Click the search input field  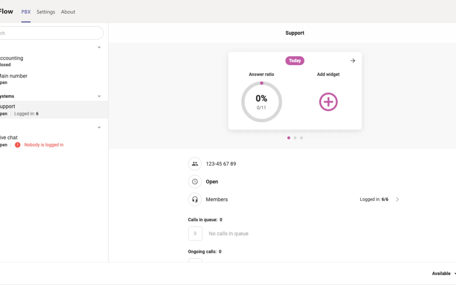coord(51,33)
